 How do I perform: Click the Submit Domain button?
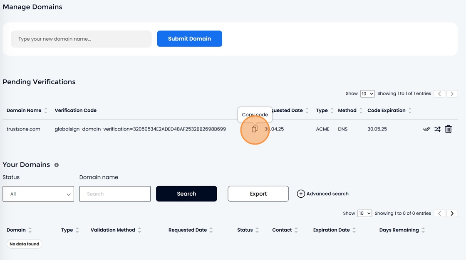point(190,39)
